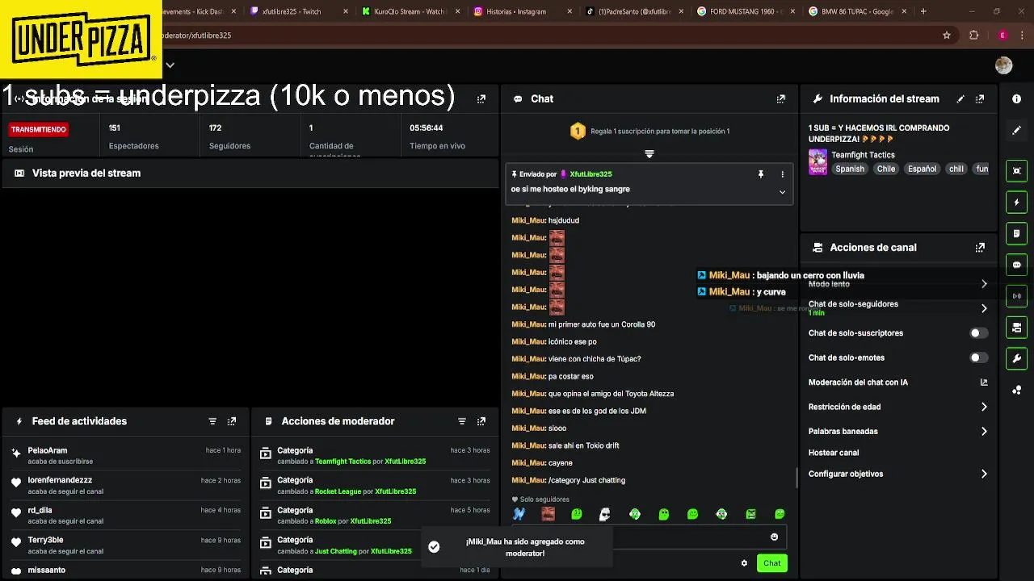This screenshot has width=1034, height=581.
Task: Toggle Chat de solo-suscriptores switch
Action: pos(978,333)
